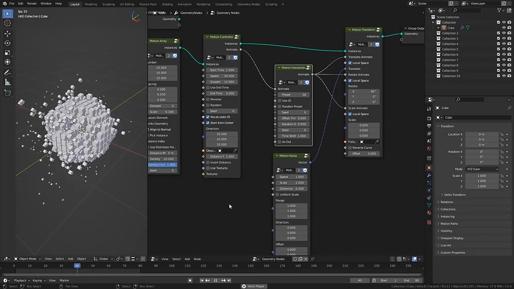The height and width of the screenshot is (289, 514).
Task: Open the Material properties tab
Action: pyautogui.click(x=429, y=213)
